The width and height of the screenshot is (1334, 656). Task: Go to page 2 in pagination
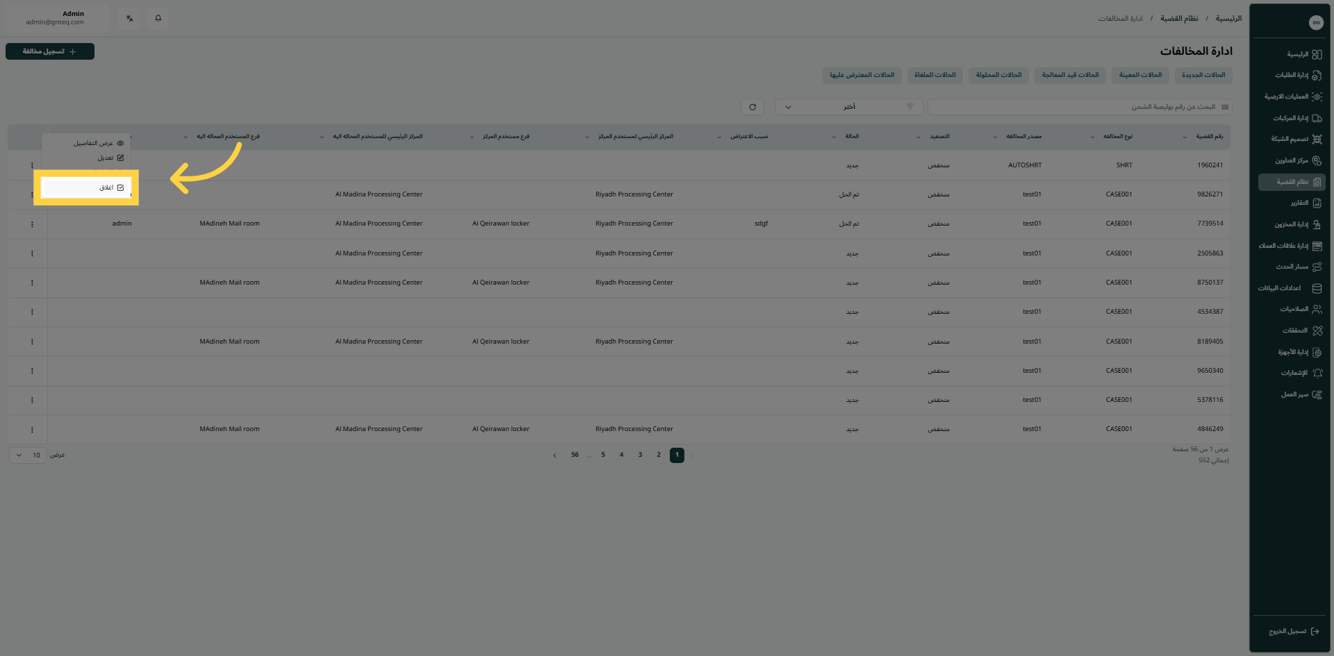659,455
